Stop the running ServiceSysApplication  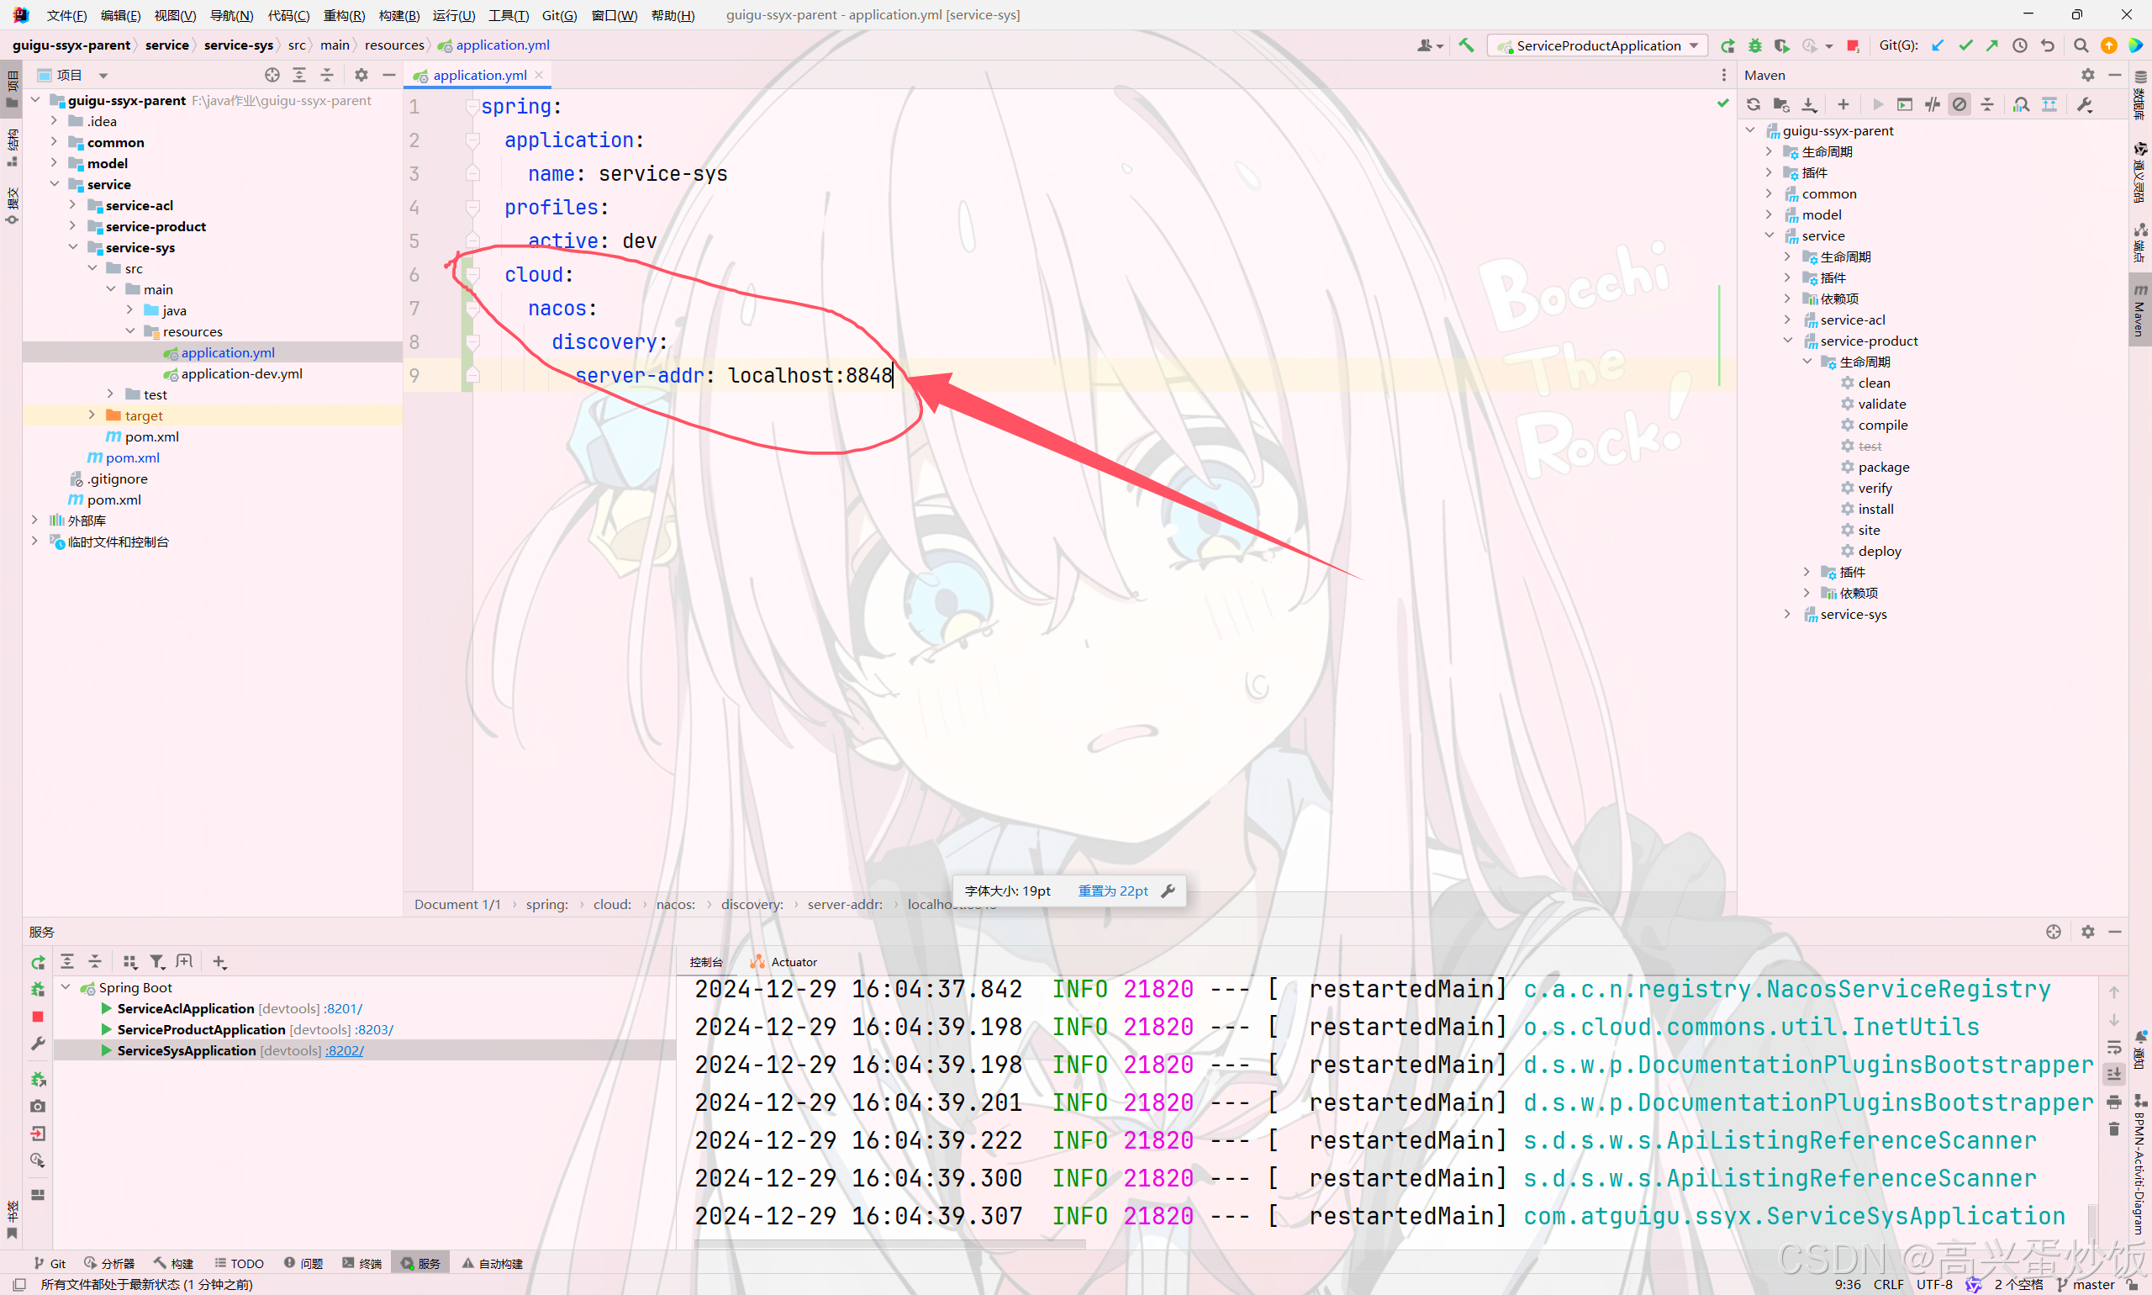[x=37, y=1017]
